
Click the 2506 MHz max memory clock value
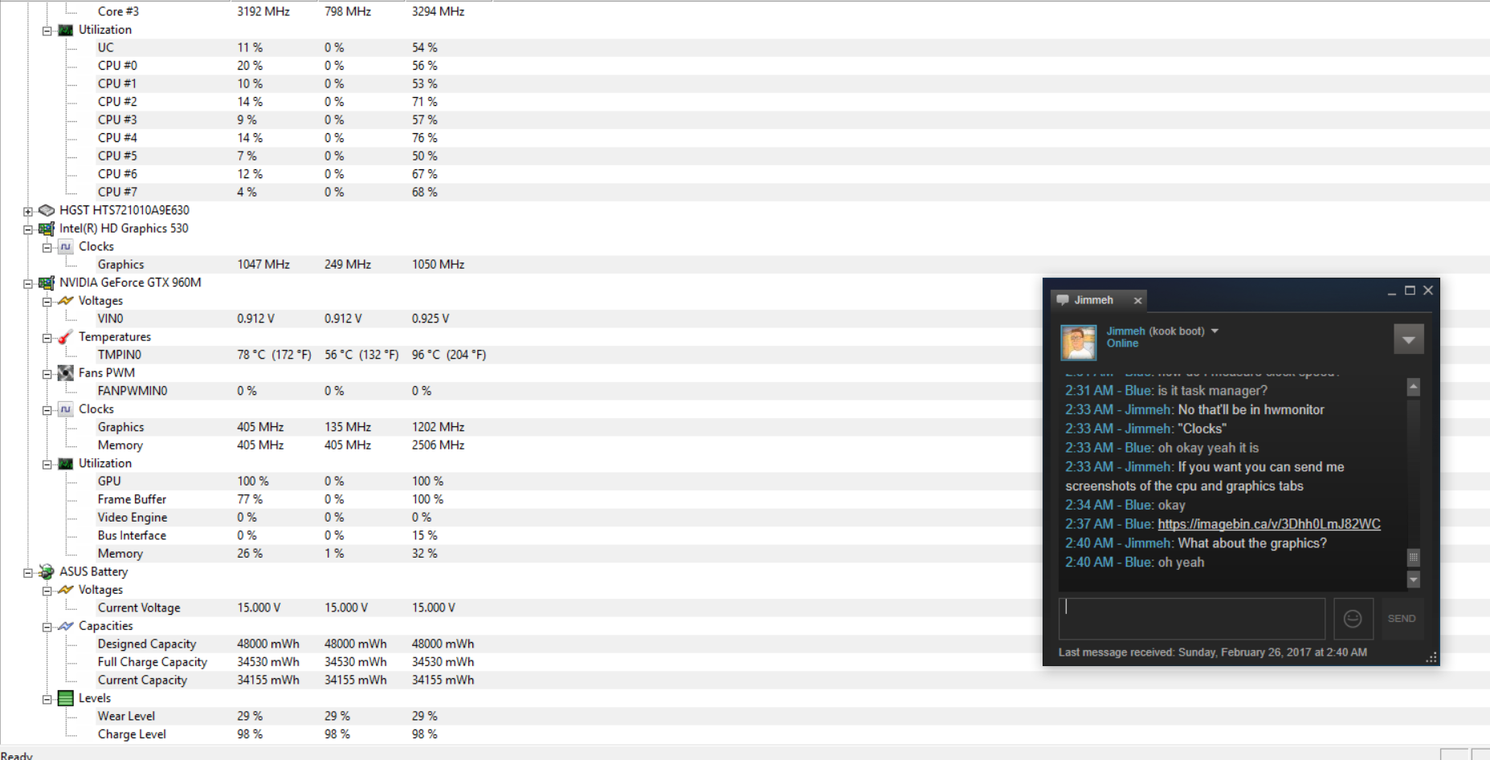point(438,445)
